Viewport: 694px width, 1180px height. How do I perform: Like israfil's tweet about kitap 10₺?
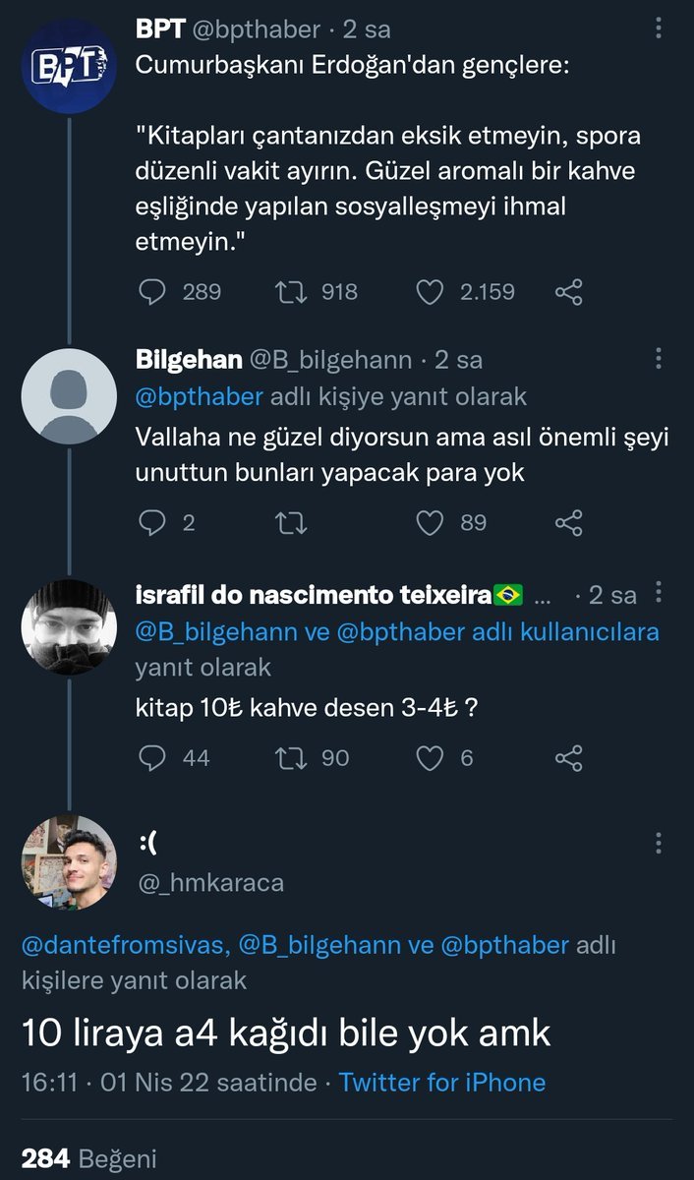point(431,757)
